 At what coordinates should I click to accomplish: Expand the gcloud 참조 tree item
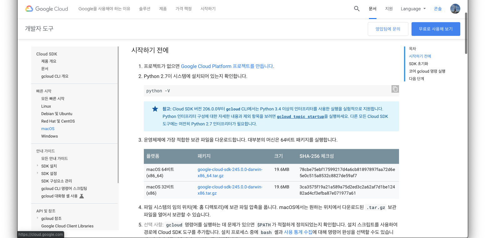point(38,218)
